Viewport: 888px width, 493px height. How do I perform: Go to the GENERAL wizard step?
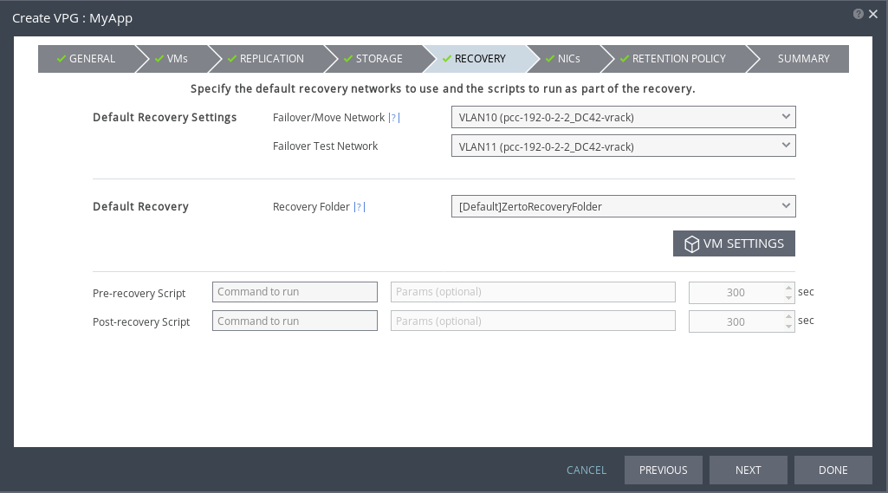87,59
